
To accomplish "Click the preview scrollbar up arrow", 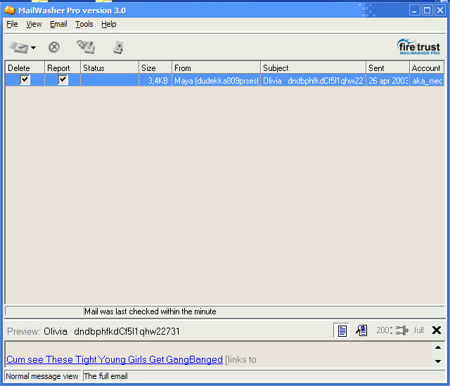I will [438, 347].
